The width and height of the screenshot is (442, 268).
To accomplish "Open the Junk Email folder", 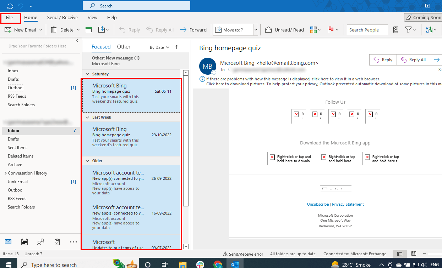I will coord(18,182).
